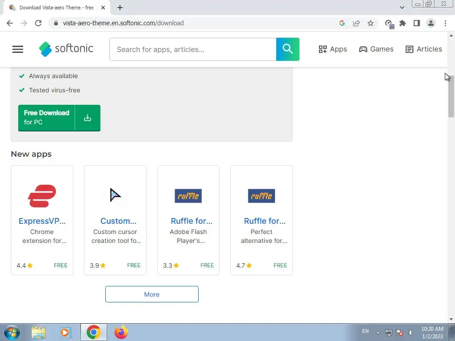
Task: Click 'Tested virus-free' text
Action: (55, 90)
